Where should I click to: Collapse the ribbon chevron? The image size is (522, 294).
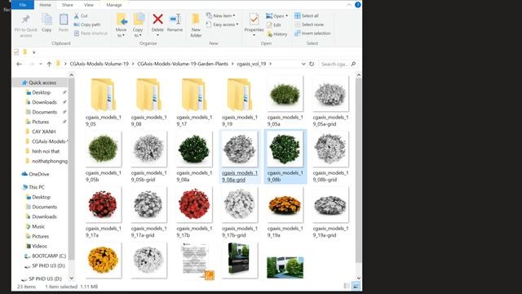point(349,5)
